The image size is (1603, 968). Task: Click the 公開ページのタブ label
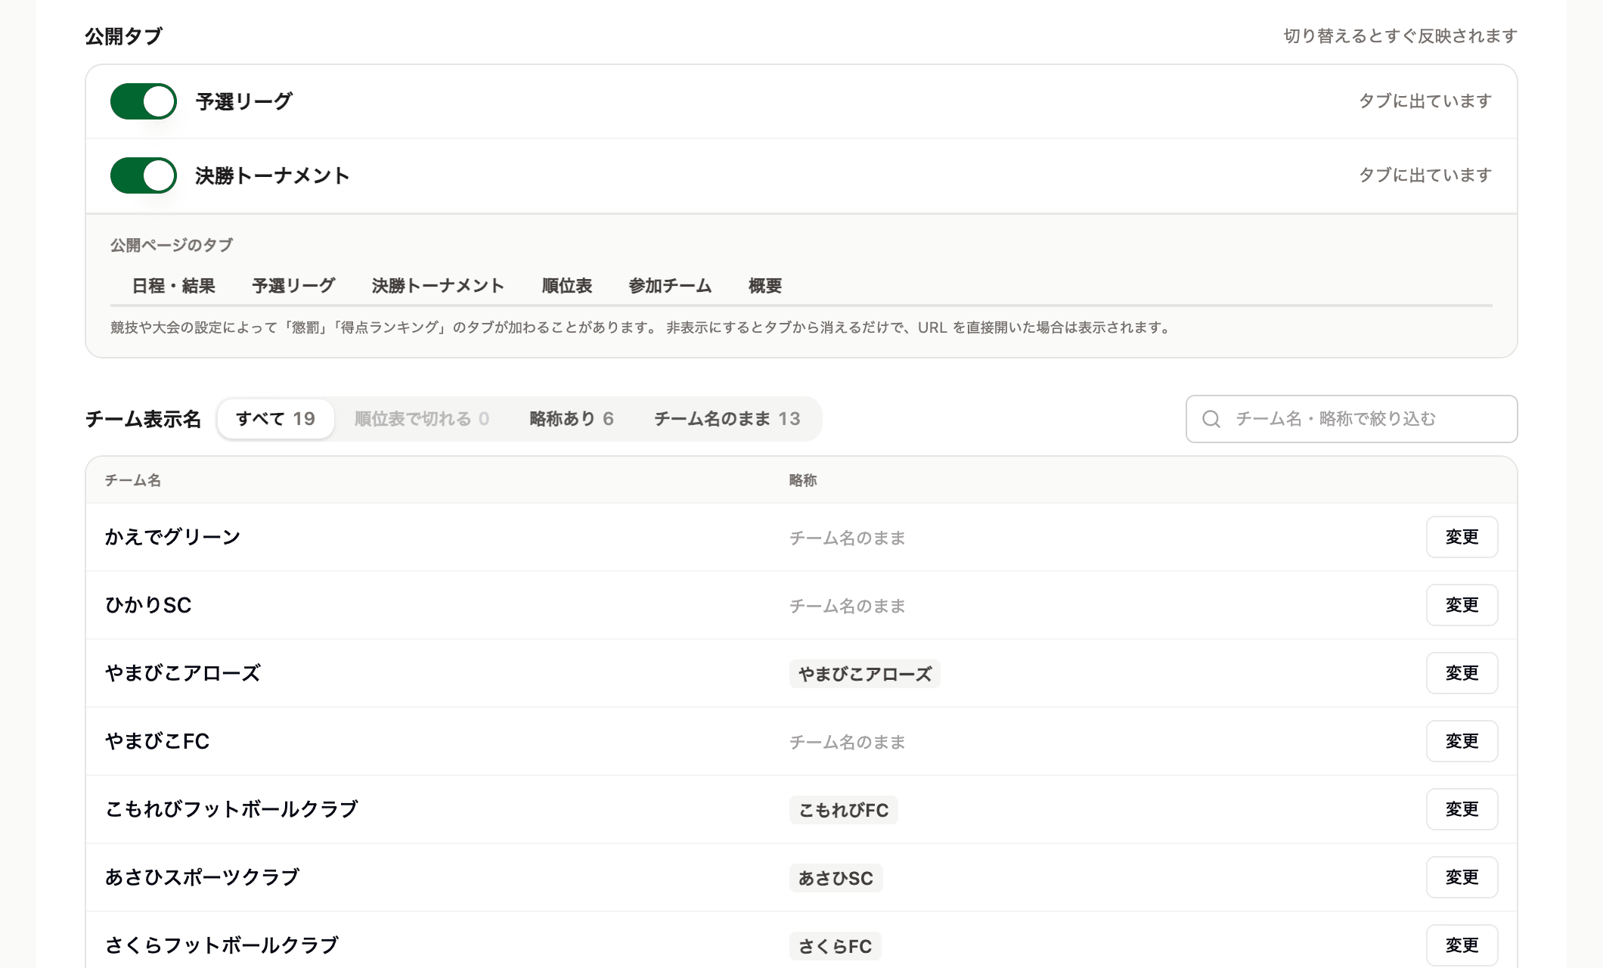click(x=172, y=245)
